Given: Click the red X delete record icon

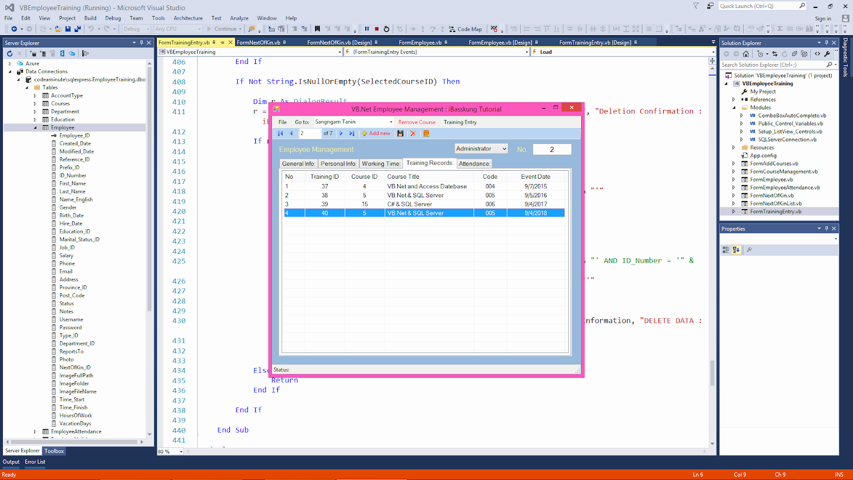Looking at the screenshot, I should [414, 133].
